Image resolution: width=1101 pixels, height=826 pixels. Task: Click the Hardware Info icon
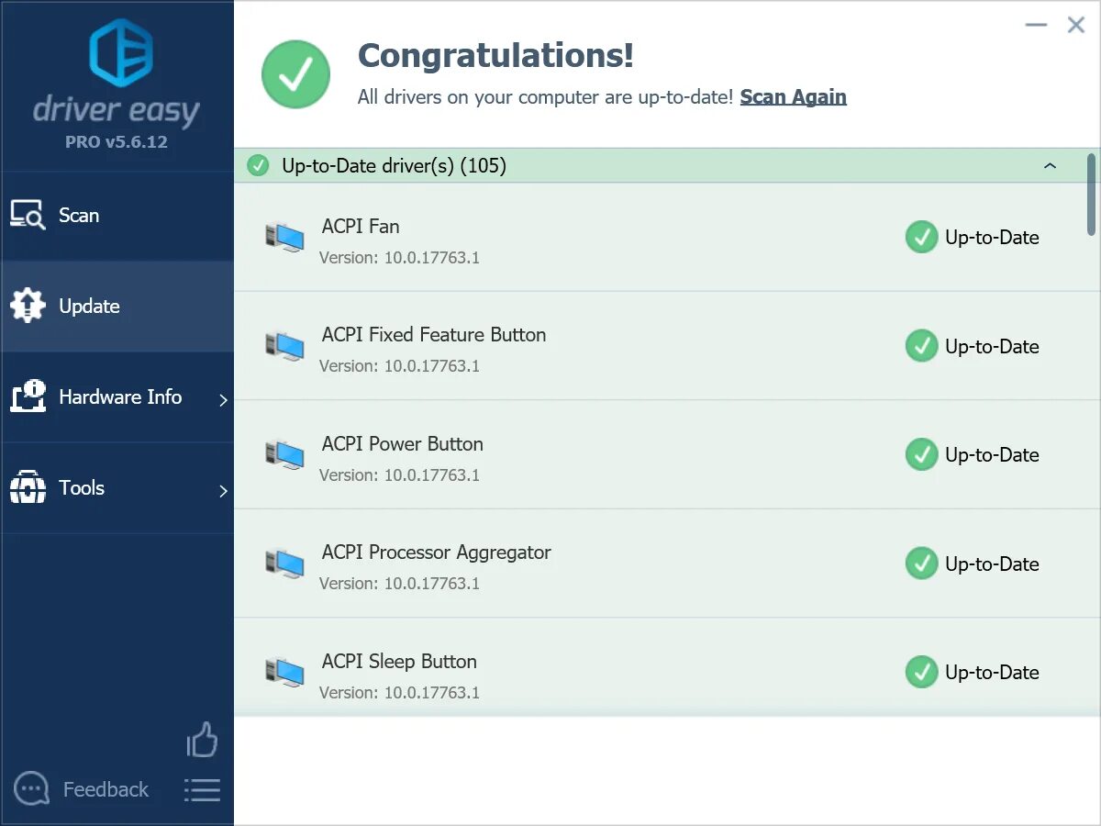click(x=28, y=396)
